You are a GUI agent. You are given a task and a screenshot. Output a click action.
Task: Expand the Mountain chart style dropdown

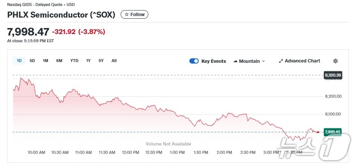tap(263, 61)
